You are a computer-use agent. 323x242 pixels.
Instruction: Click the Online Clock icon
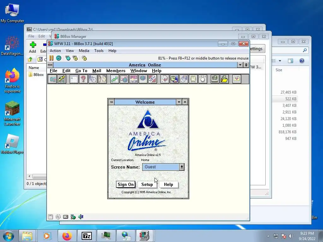pyautogui.click(x=193, y=79)
